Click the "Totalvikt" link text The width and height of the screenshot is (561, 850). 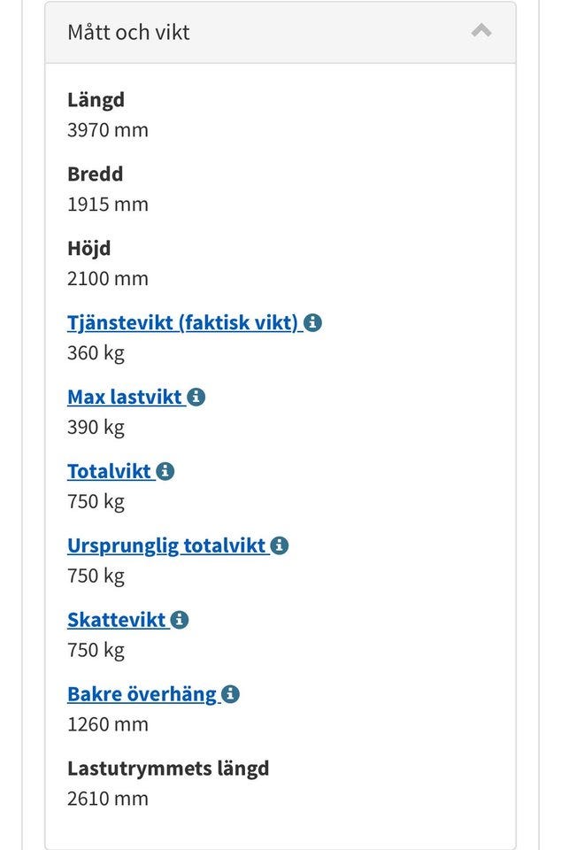pos(110,471)
